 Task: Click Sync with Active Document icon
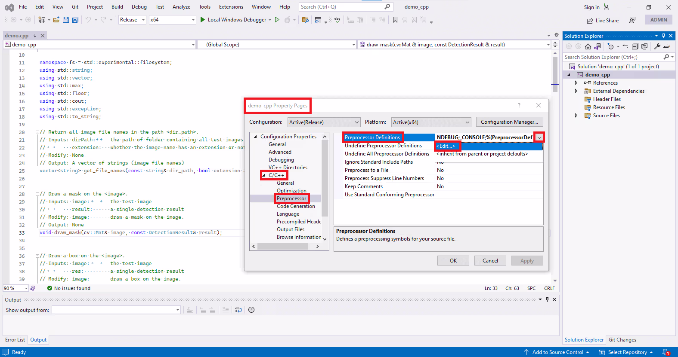click(625, 46)
